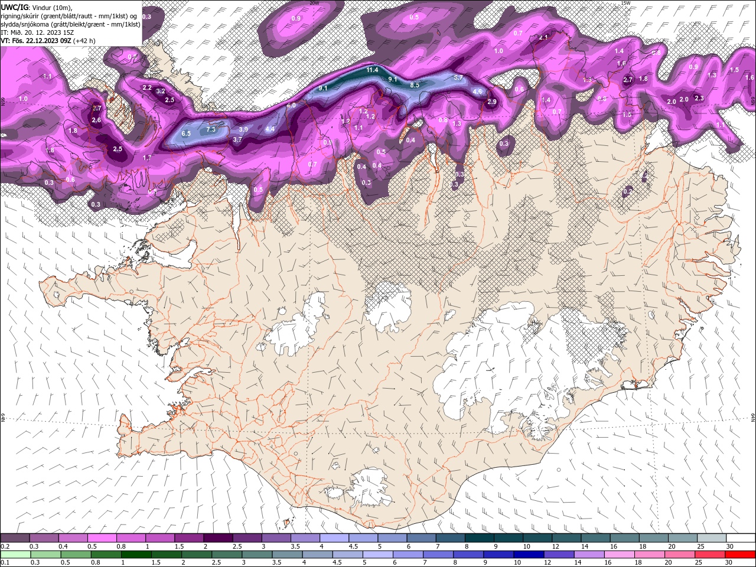756x567 pixels.
Task: Click the 2.1 precipitation value on the map
Action: point(544,37)
